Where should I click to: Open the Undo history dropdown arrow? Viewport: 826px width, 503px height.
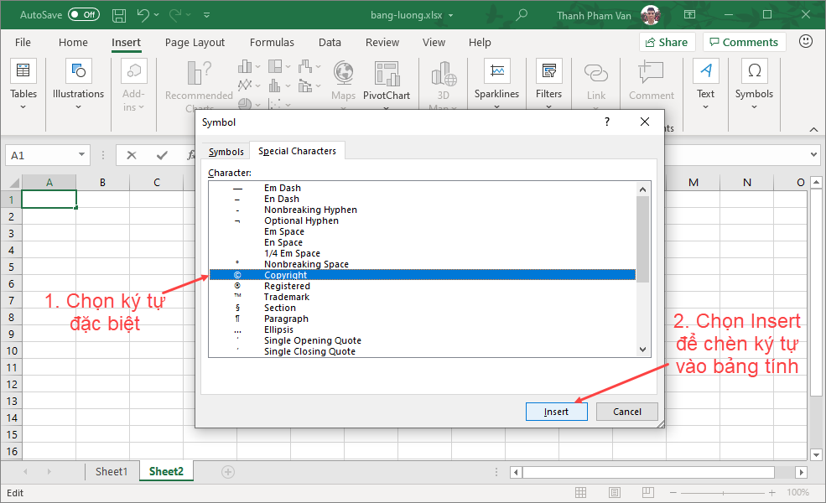point(157,15)
